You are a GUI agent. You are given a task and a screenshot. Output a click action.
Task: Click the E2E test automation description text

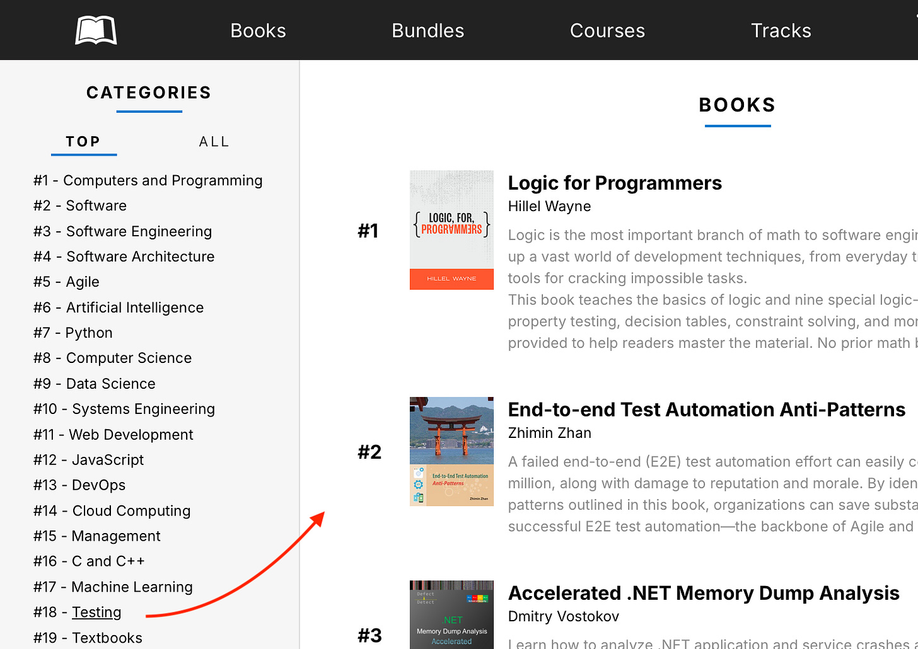click(x=712, y=494)
